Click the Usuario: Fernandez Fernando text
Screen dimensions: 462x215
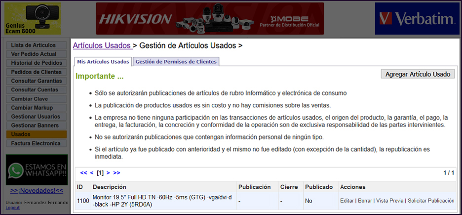[37, 203]
